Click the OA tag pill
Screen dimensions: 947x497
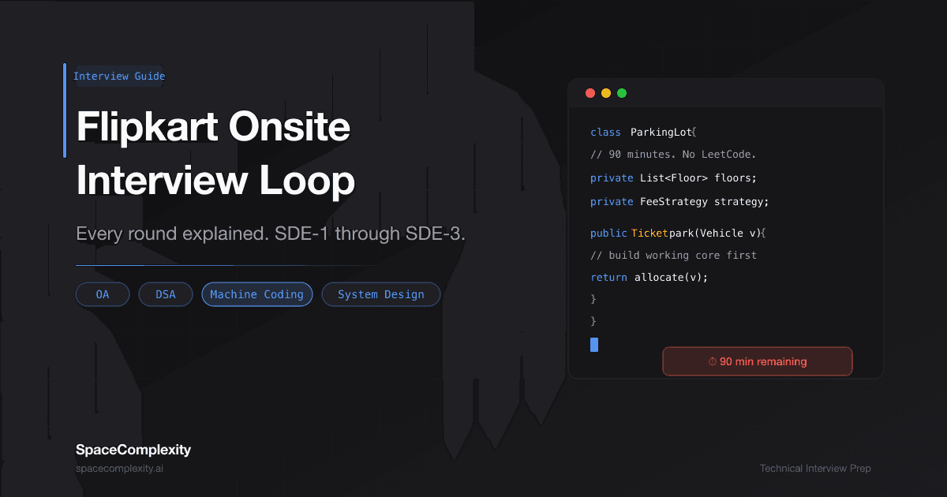(103, 294)
